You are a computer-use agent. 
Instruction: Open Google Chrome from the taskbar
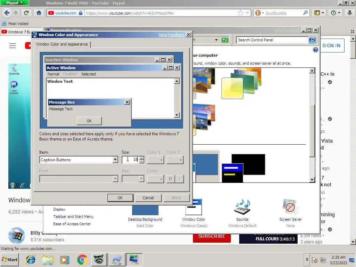coord(82,259)
